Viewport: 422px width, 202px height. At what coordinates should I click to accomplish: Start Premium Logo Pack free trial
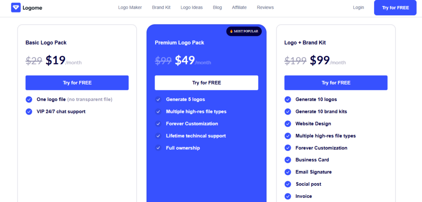click(206, 83)
